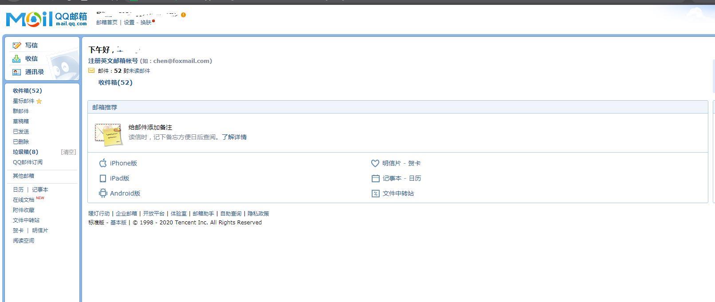Click the Android robot icon
The height and width of the screenshot is (302, 715).
(103, 193)
